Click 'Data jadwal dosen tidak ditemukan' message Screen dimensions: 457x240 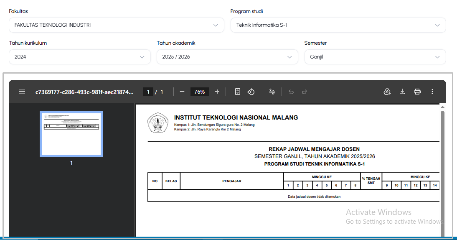click(x=314, y=197)
